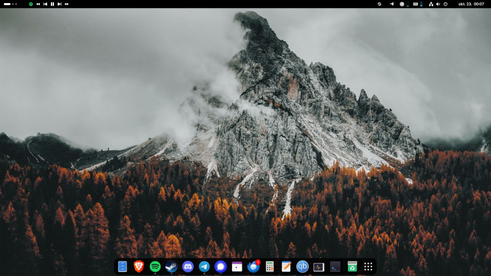Open the clock showing okt. 23. 00:07
Image resolution: width=491 pixels, height=276 pixels.
471,4
